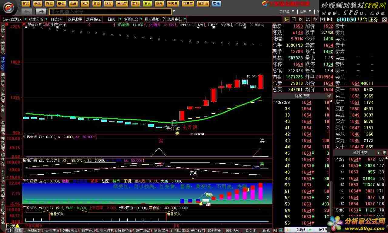
Task: Click the yellow triangle next to 日线 label
Action: (18, 225)
